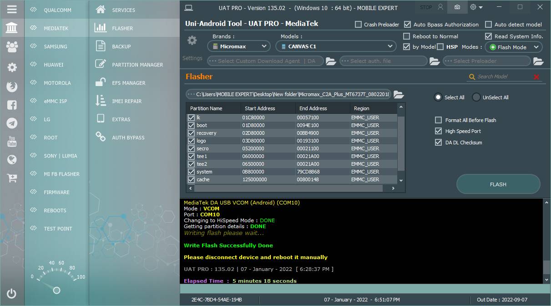
Task: Open the eMMC ISP section
Action: (x=56, y=101)
